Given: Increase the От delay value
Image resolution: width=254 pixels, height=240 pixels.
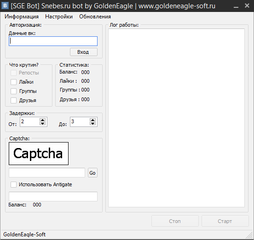Looking at the screenshot, I should tap(43, 120).
